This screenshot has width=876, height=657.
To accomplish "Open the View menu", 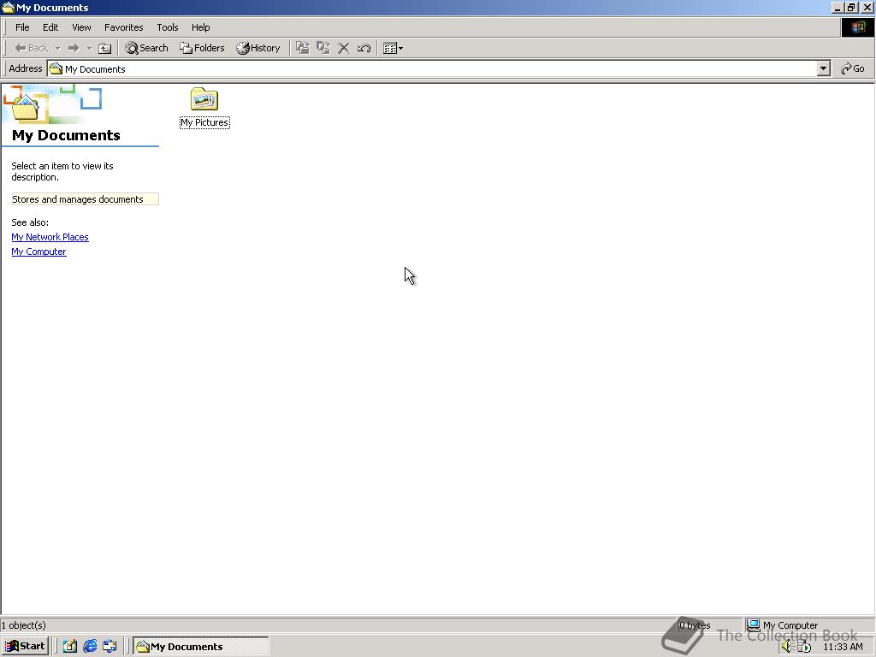I will 81,27.
